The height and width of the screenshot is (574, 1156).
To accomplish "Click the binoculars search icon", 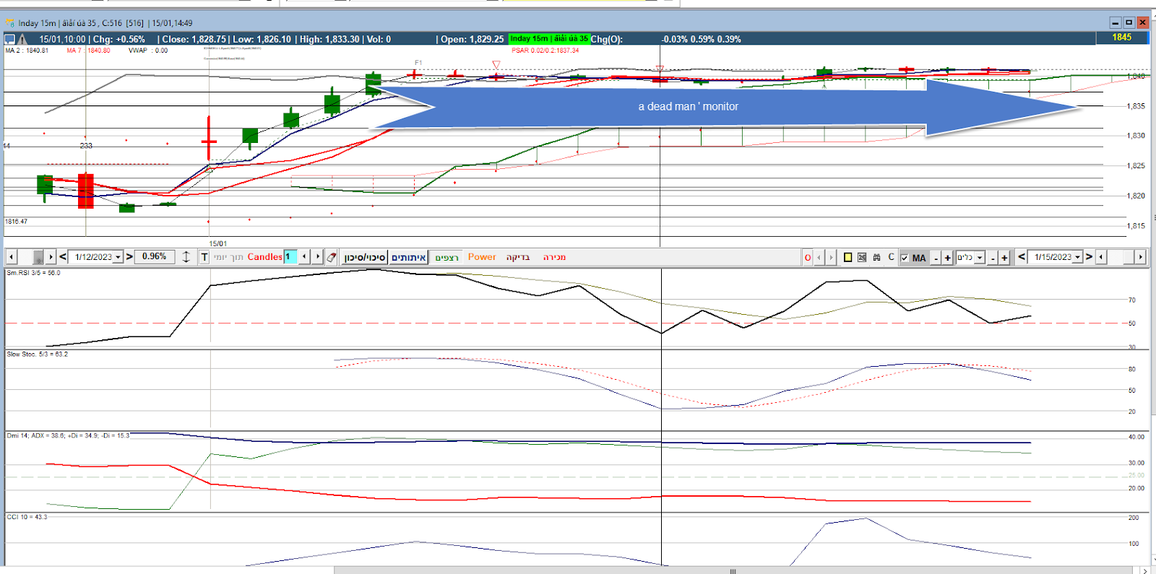I will 876,258.
